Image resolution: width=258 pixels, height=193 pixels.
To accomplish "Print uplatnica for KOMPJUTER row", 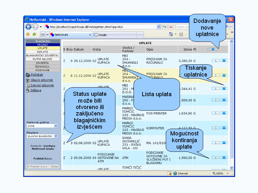I will coord(224,128).
